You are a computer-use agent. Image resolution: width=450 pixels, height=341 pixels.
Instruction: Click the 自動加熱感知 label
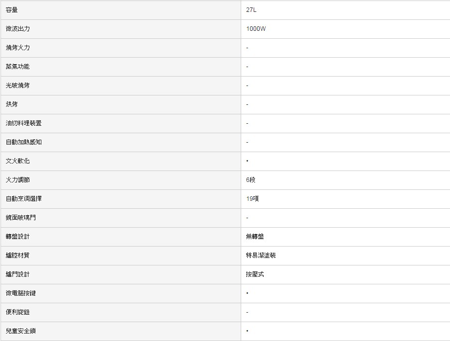[23, 142]
